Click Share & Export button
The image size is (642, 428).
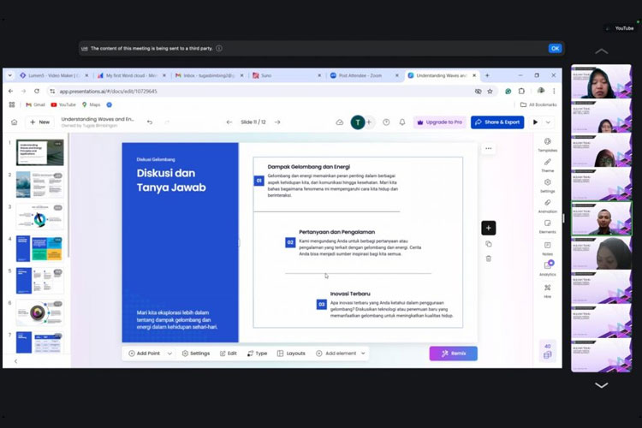point(497,122)
